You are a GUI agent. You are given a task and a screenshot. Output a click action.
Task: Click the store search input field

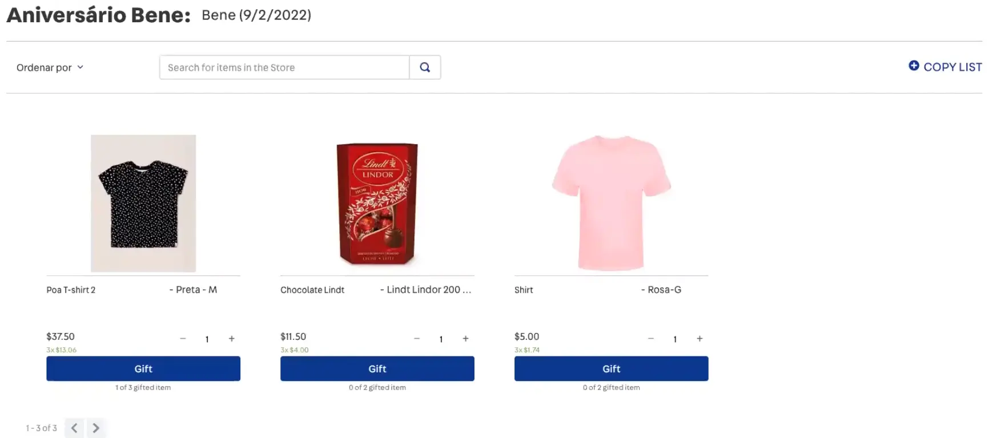coord(284,67)
